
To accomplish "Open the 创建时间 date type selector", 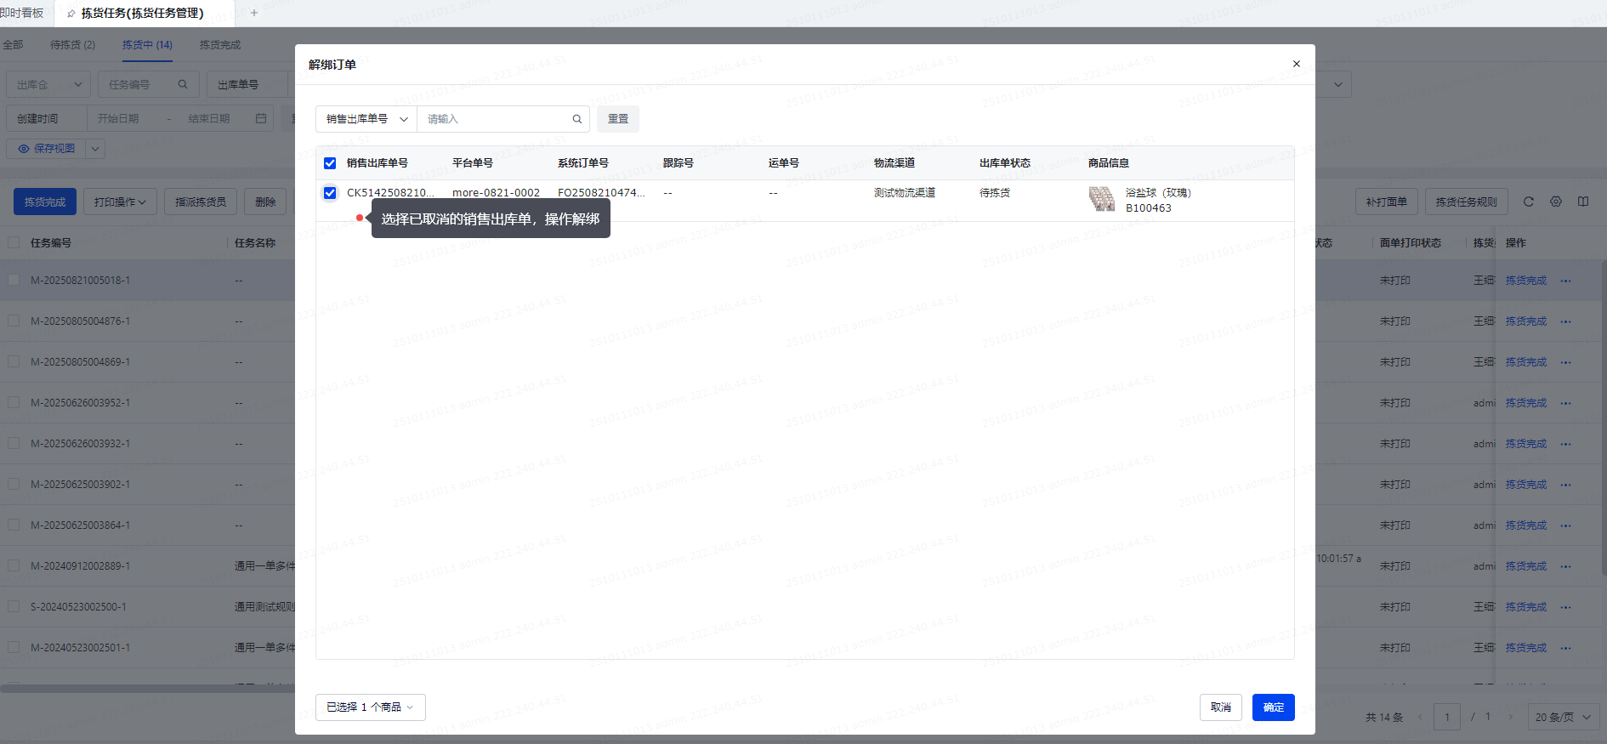I will (46, 118).
